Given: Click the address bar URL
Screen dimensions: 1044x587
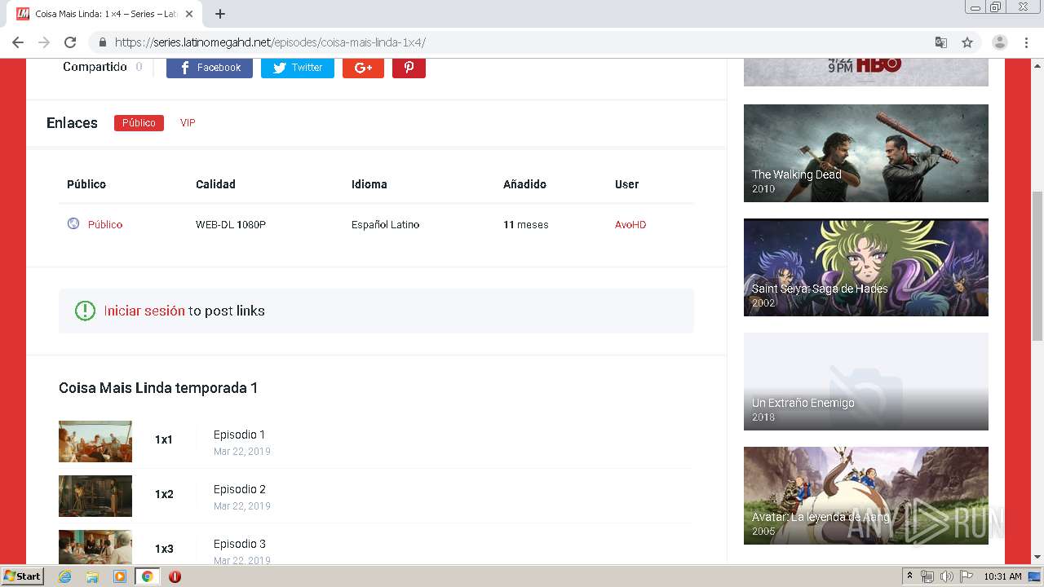Looking at the screenshot, I should [270, 42].
